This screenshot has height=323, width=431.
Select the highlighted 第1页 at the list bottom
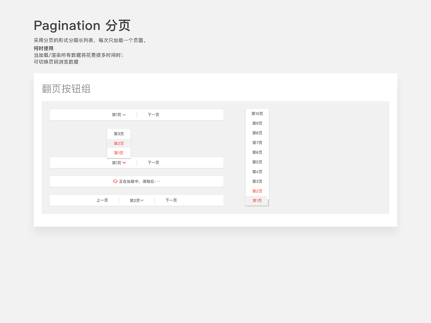(x=257, y=201)
